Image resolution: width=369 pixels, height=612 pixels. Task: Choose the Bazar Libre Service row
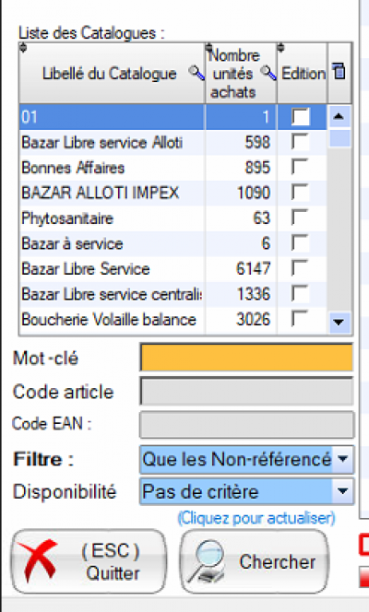pyautogui.click(x=173, y=269)
